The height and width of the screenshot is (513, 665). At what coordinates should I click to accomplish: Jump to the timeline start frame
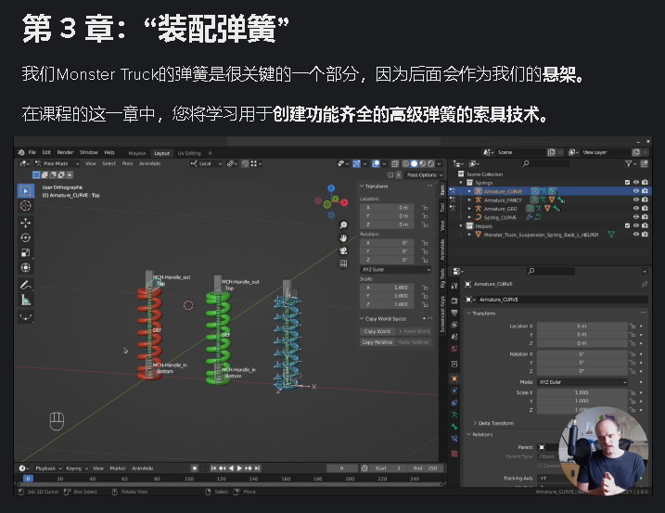click(213, 468)
